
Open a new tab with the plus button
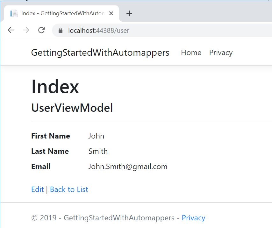pyautogui.click(x=129, y=13)
